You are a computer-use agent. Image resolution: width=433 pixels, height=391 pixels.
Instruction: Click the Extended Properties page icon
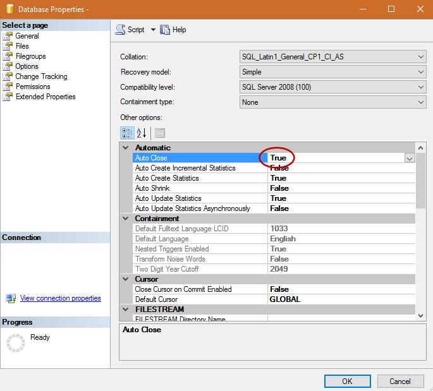pos(8,97)
